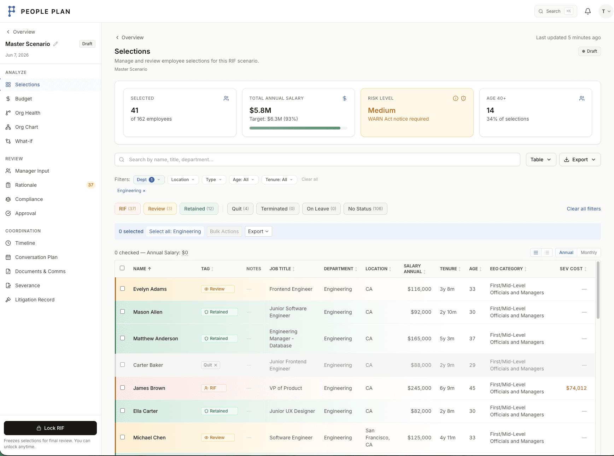Image resolution: width=614 pixels, height=456 pixels.
Task: Click the Org Chart icon in the sidebar
Action: click(x=8, y=127)
